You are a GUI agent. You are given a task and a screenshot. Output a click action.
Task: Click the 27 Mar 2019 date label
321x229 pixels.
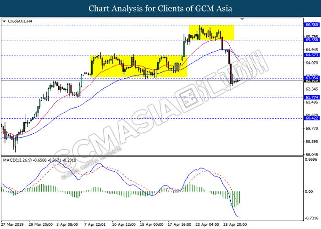coord(12,224)
